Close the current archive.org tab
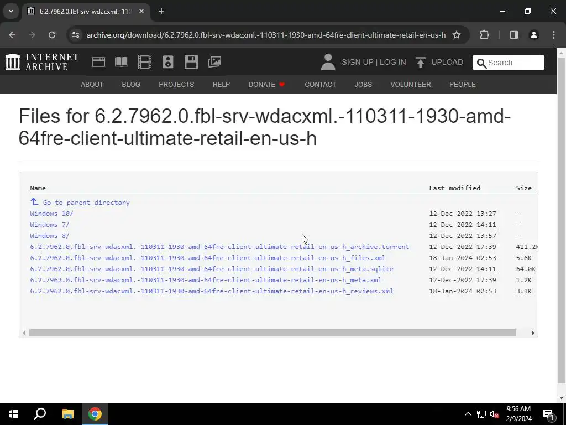Viewport: 566px width, 425px height. 141,11
